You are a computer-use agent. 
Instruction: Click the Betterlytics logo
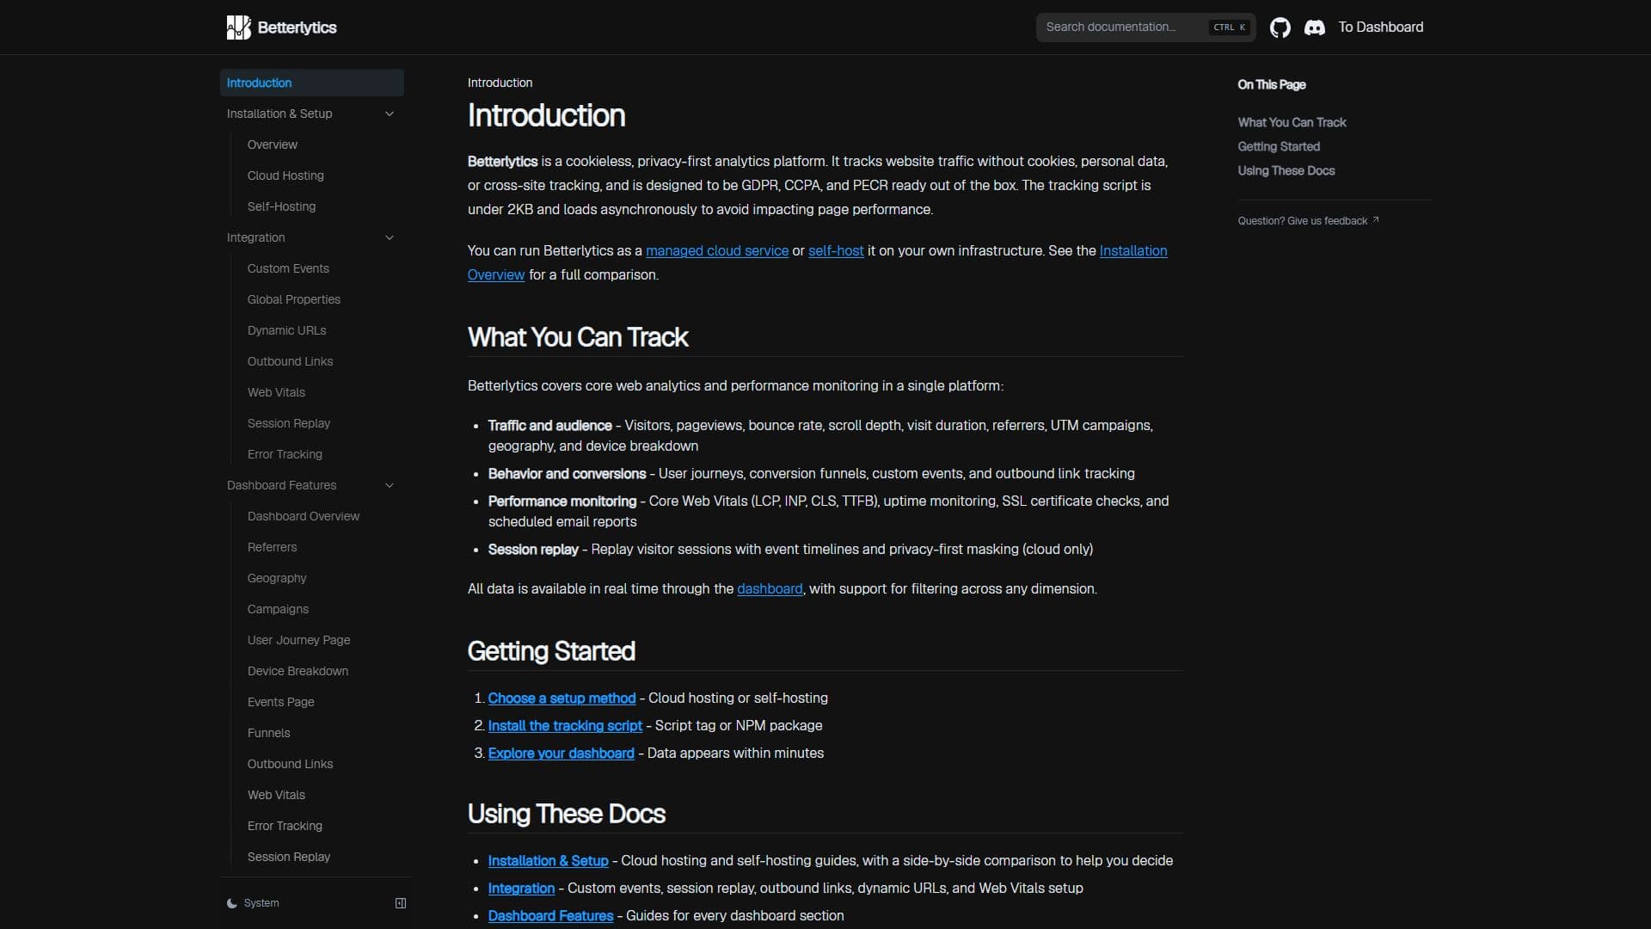tap(281, 28)
